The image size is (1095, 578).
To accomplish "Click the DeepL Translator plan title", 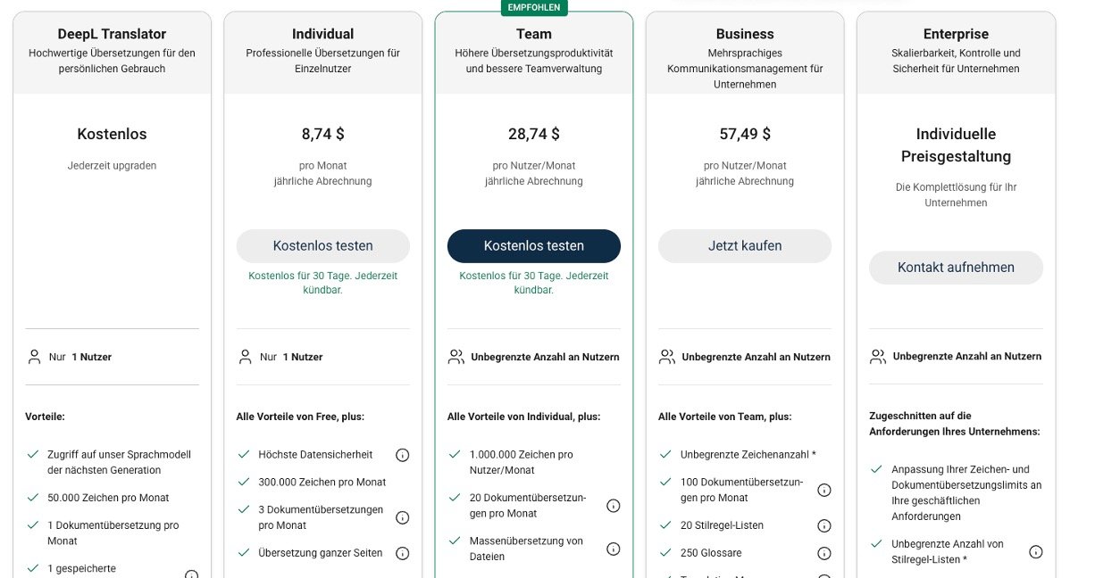I will (x=112, y=34).
